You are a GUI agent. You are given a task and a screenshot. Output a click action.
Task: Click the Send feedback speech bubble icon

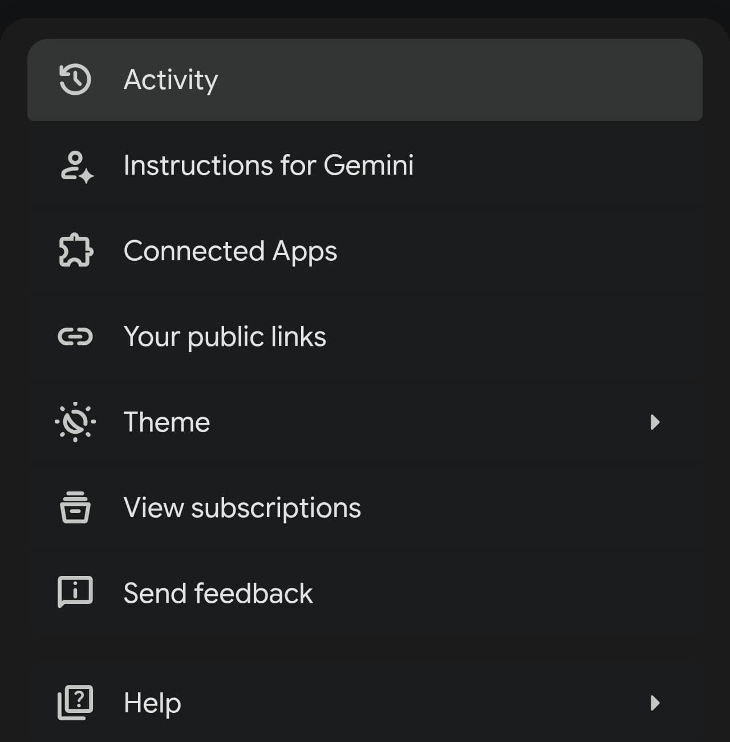(x=75, y=592)
